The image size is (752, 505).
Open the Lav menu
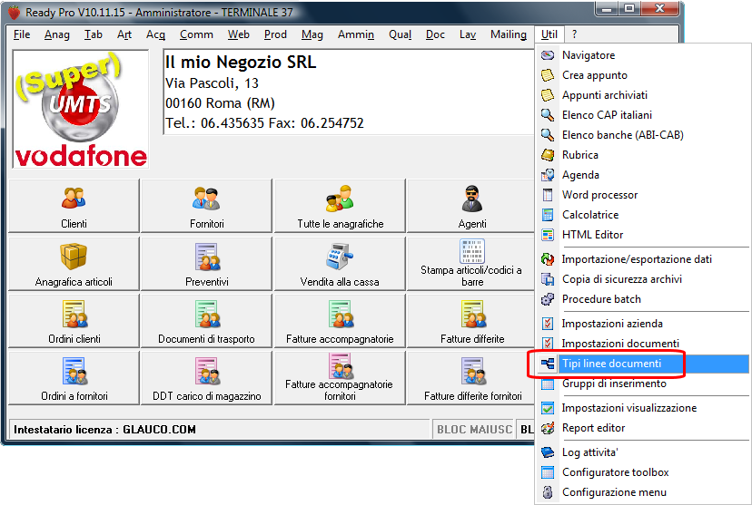(x=468, y=34)
